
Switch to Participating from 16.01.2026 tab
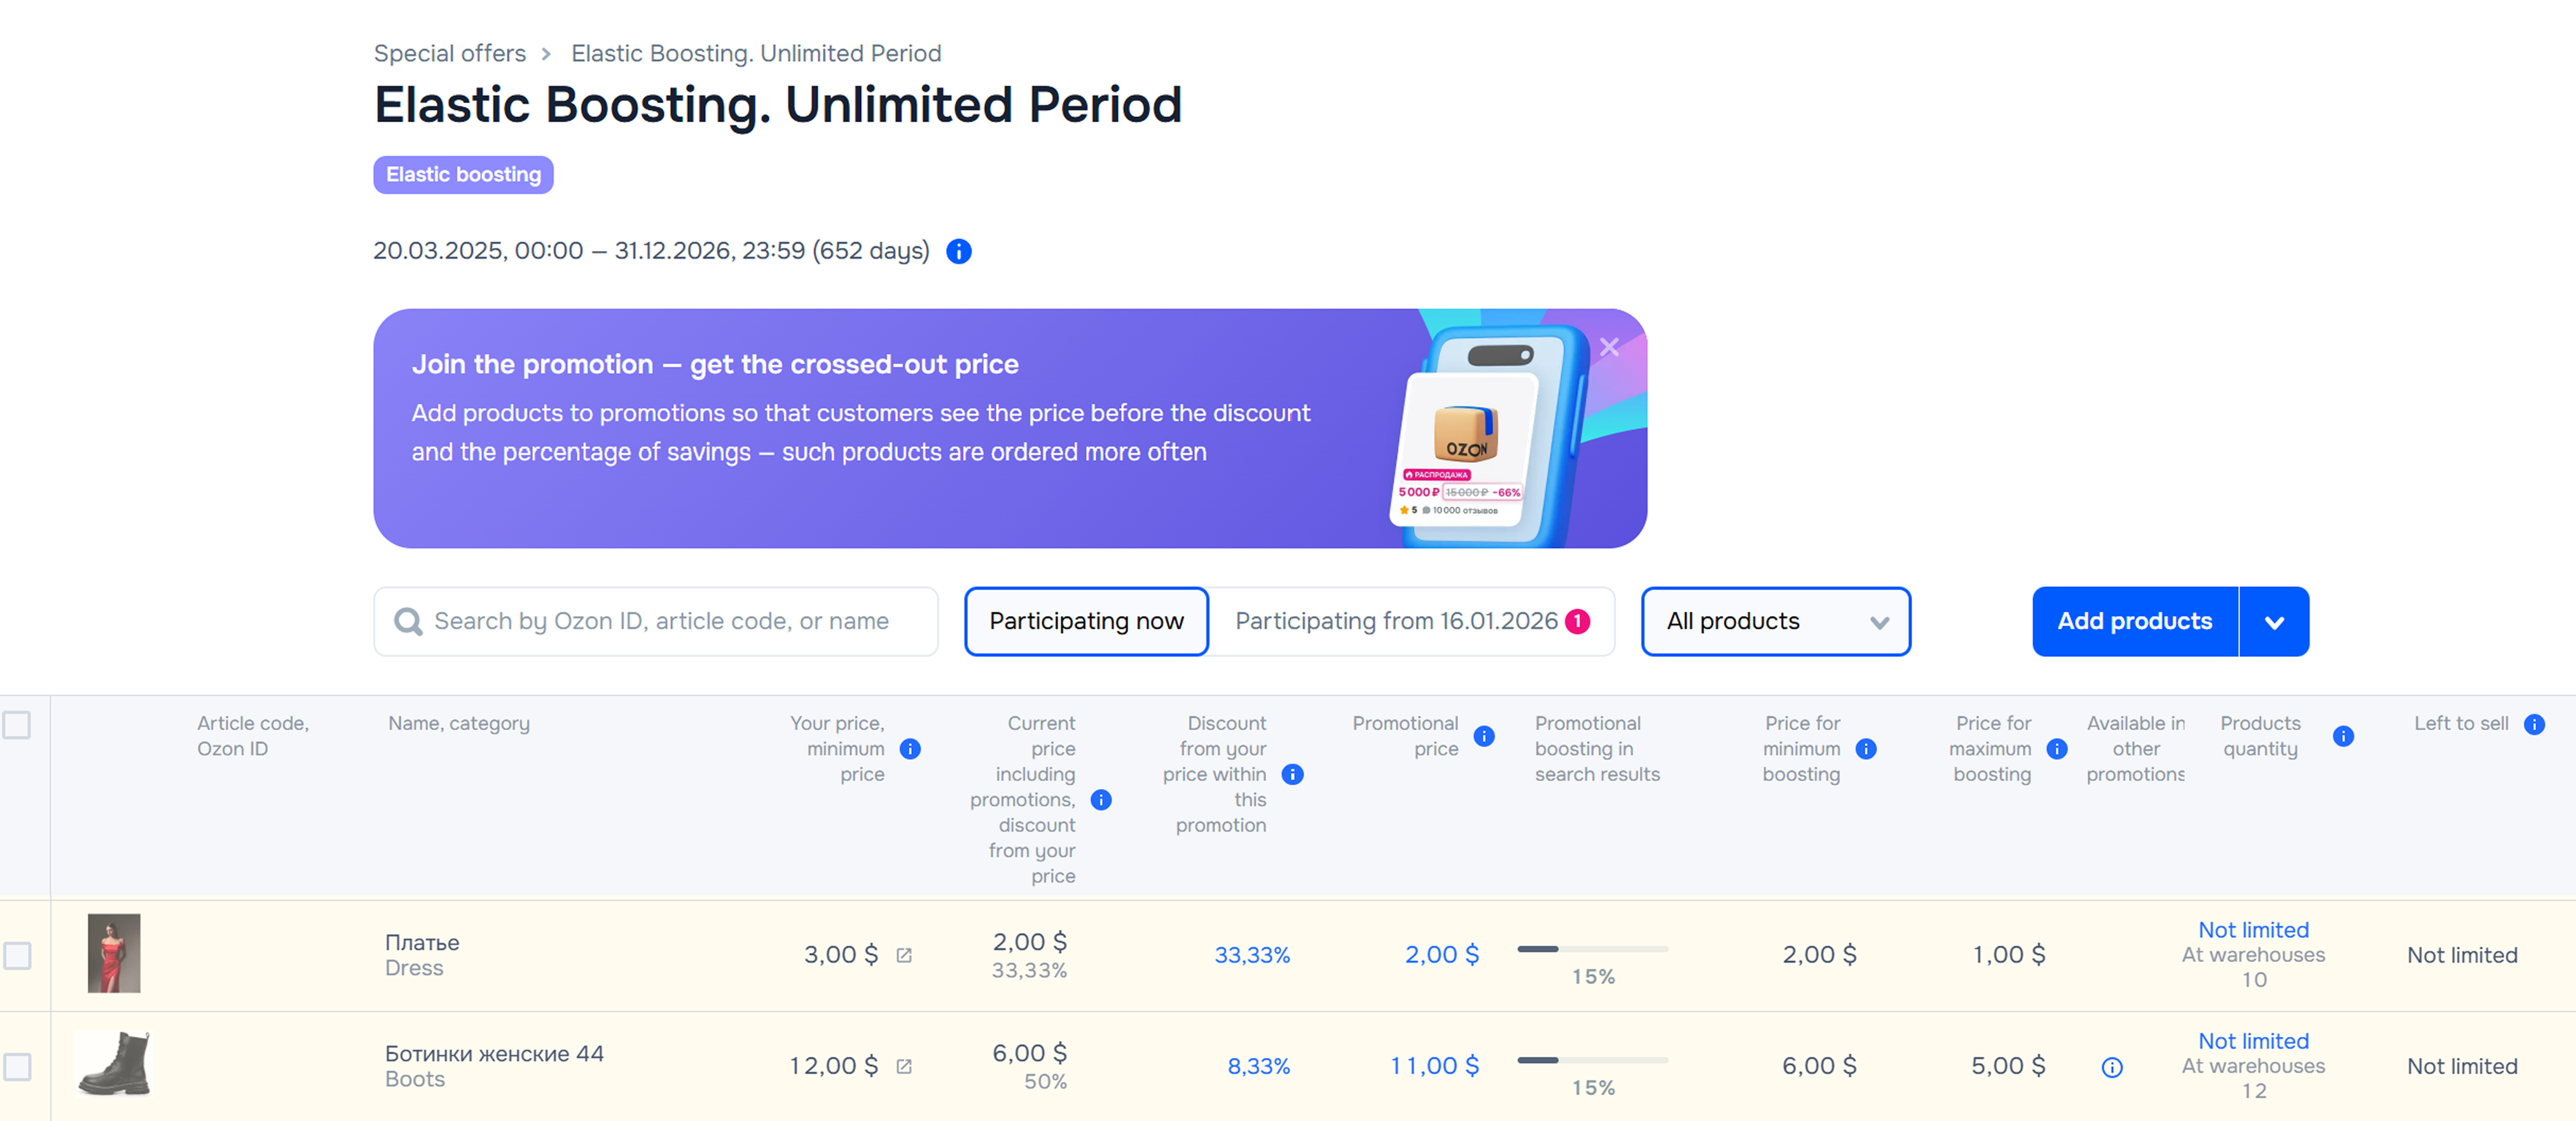coord(1410,621)
